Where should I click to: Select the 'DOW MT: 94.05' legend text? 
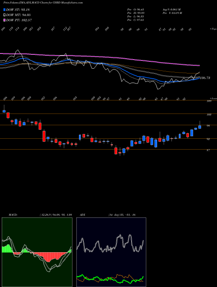click(x=18, y=15)
